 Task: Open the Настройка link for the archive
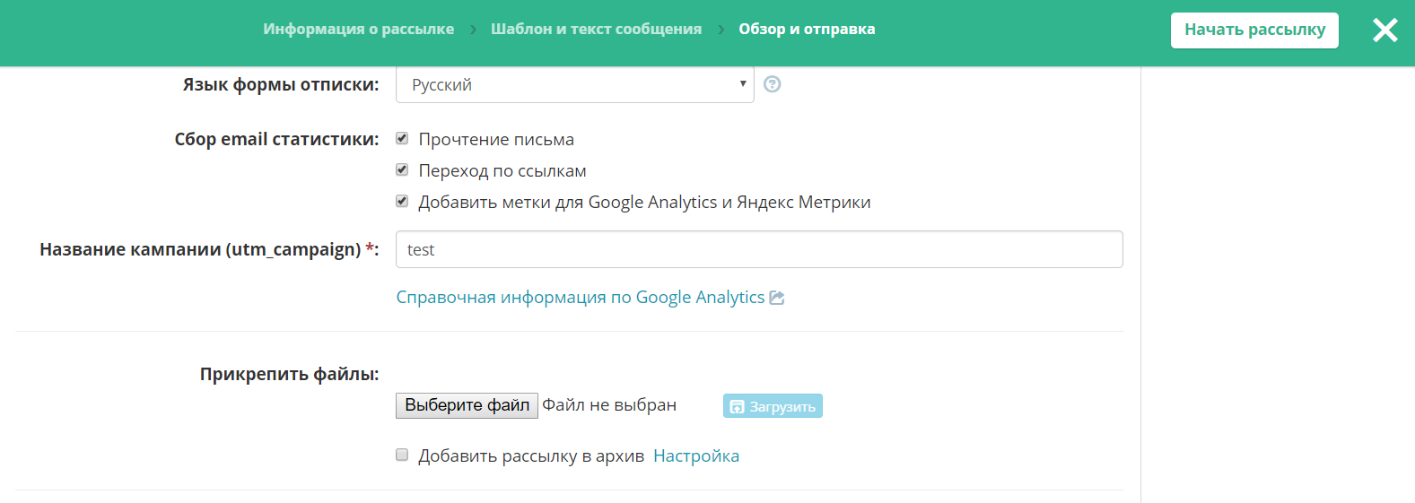click(x=696, y=456)
